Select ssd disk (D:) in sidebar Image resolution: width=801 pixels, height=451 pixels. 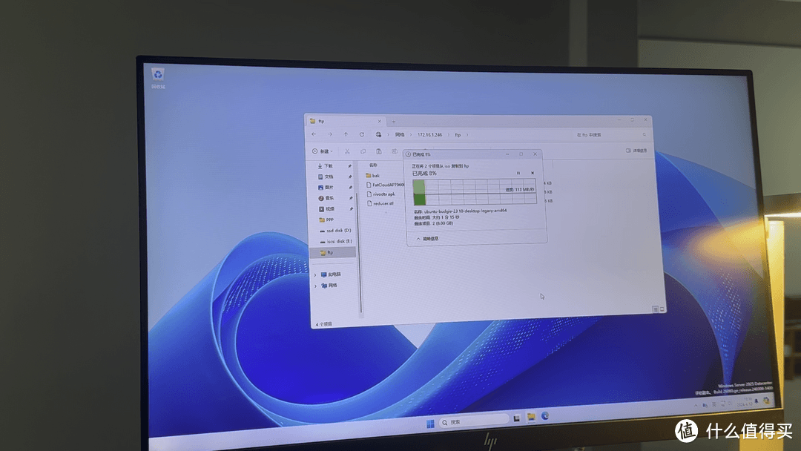335,231
